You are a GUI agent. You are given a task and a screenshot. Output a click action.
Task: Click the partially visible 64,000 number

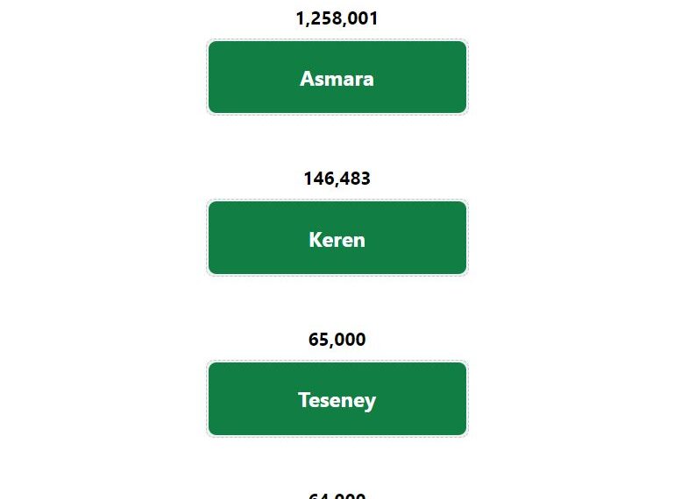click(337, 495)
